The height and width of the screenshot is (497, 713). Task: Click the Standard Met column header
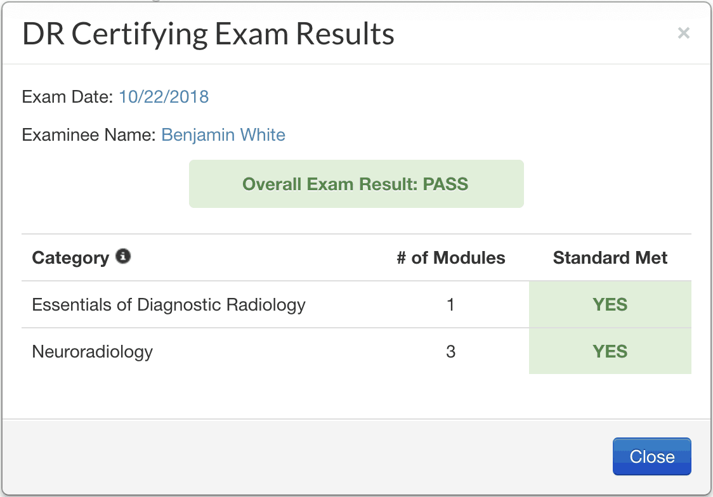[610, 258]
